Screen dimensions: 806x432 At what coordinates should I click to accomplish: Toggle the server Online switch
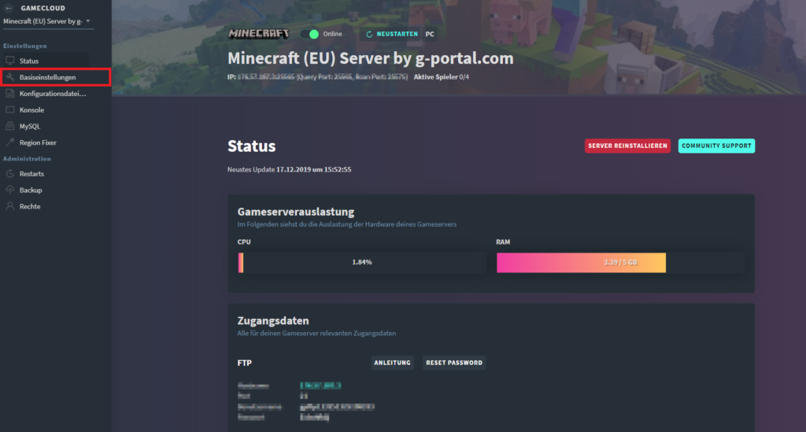coord(309,34)
